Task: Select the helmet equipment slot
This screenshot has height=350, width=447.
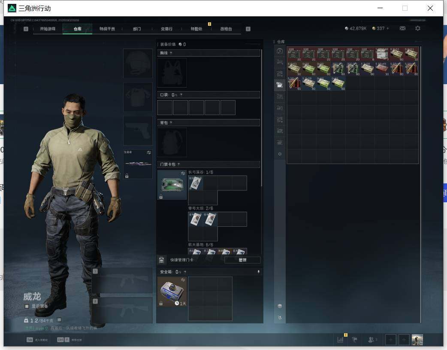Action: tap(138, 63)
